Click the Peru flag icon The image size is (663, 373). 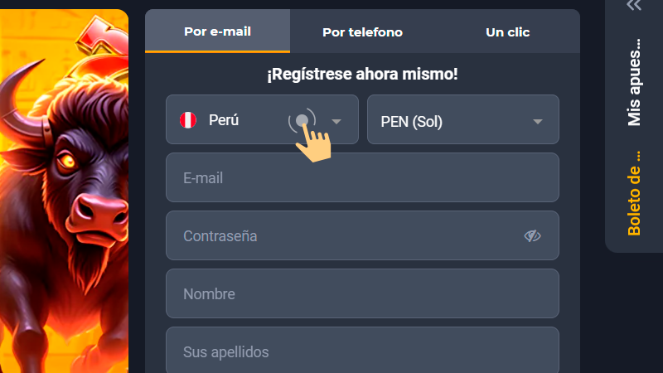[x=188, y=120]
